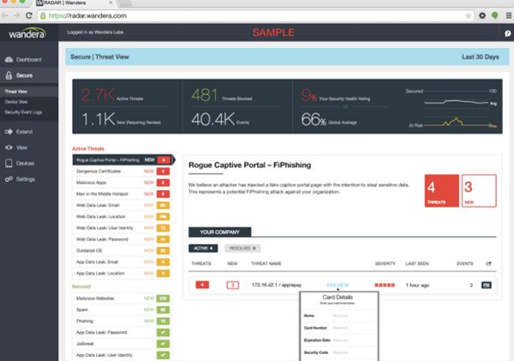This screenshot has width=514, height=361.
Task: Click Security Code field in preview
Action: 339,352
